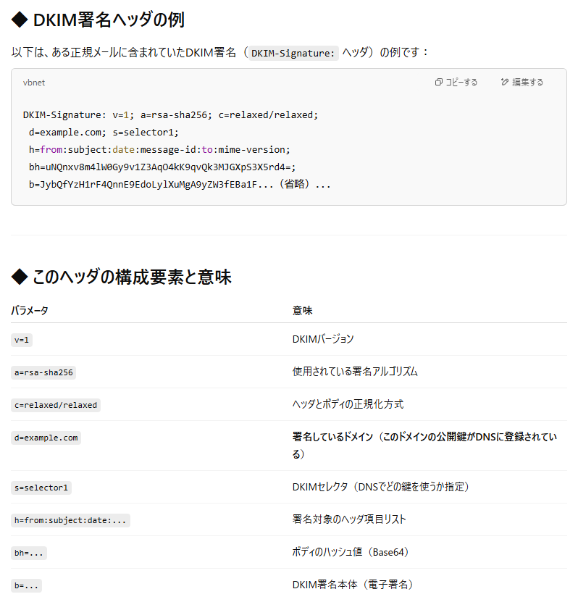Click the DKIMバージョン description

(323, 339)
